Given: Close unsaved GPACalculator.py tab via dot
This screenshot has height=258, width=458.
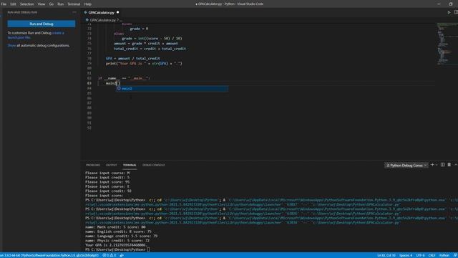Looking at the screenshot, I should pos(117,12).
